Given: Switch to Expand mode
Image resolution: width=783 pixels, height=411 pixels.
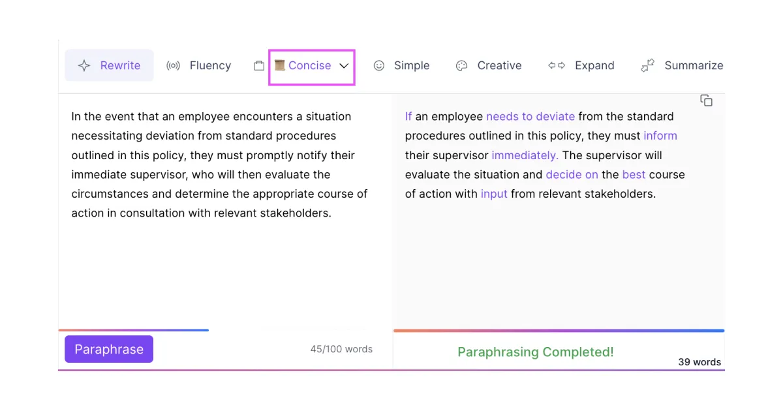Looking at the screenshot, I should (x=581, y=65).
